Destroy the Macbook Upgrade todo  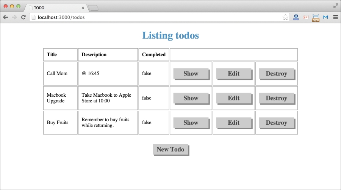pyautogui.click(x=277, y=98)
